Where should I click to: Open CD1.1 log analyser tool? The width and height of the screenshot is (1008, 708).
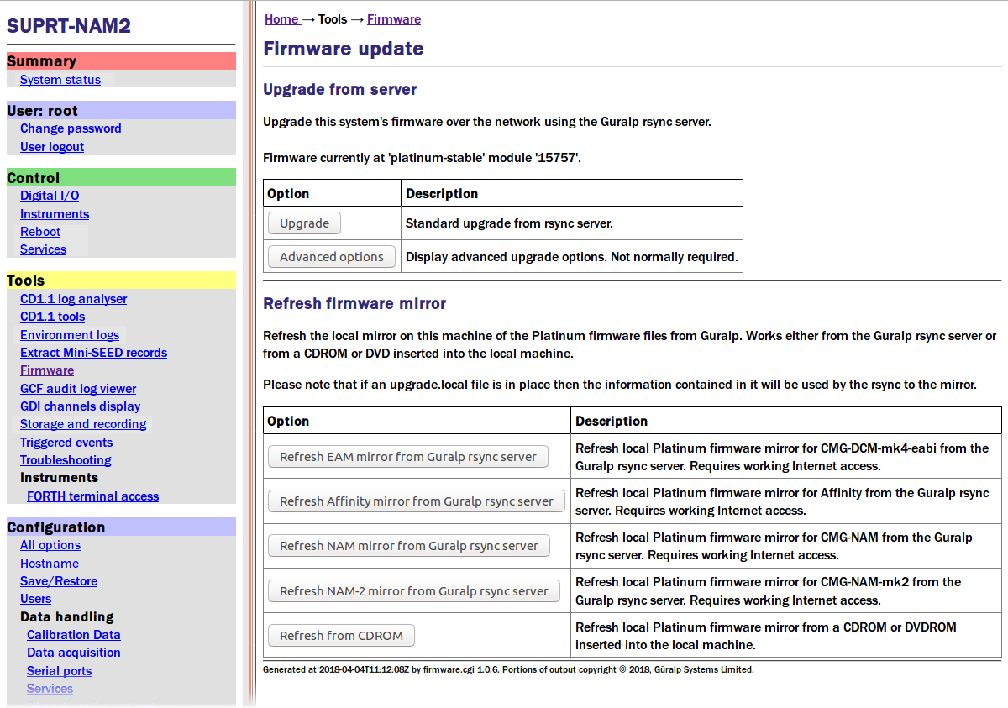tap(74, 299)
